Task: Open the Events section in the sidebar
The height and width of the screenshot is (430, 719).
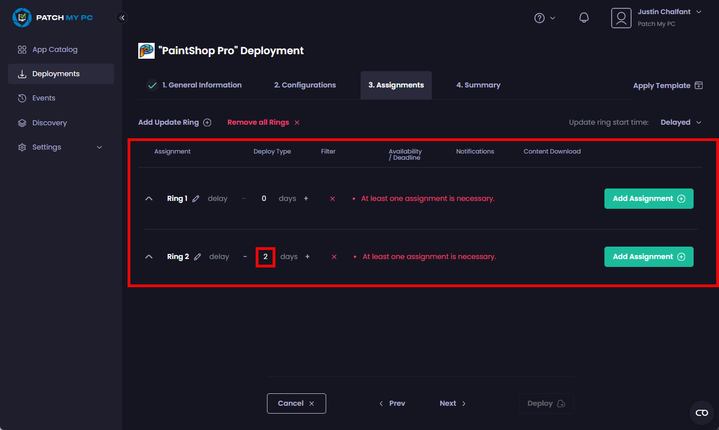Action: (x=44, y=98)
